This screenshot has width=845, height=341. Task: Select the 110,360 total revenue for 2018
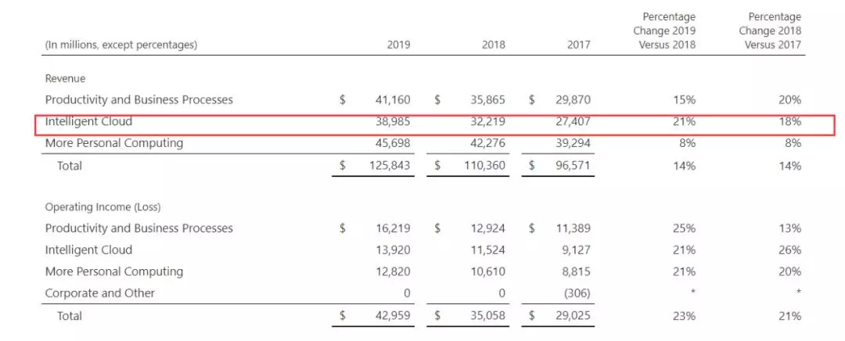(482, 166)
